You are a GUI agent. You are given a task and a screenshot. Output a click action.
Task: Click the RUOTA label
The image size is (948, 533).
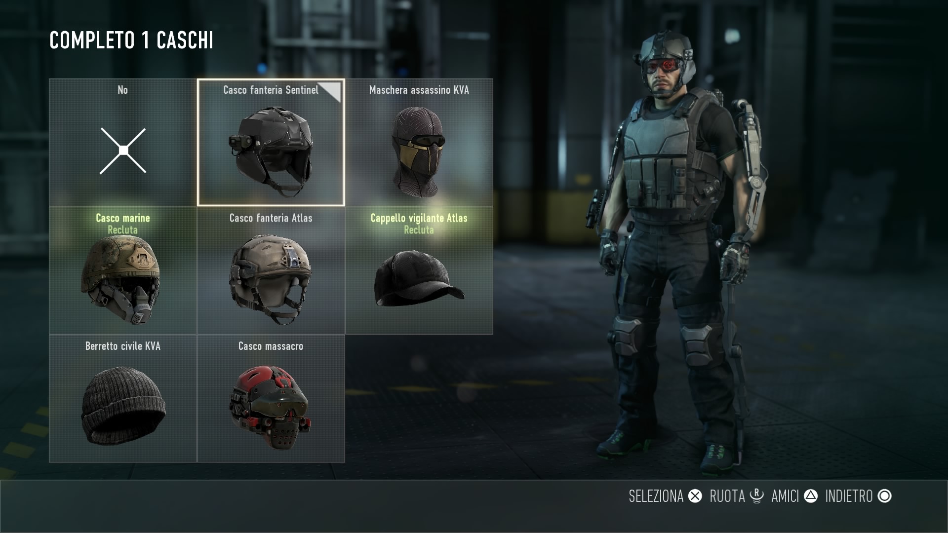click(x=727, y=496)
